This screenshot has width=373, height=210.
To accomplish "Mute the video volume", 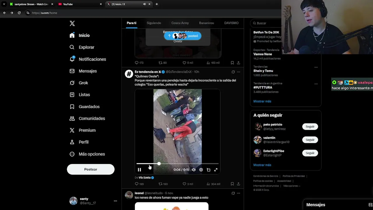I will (x=193, y=170).
